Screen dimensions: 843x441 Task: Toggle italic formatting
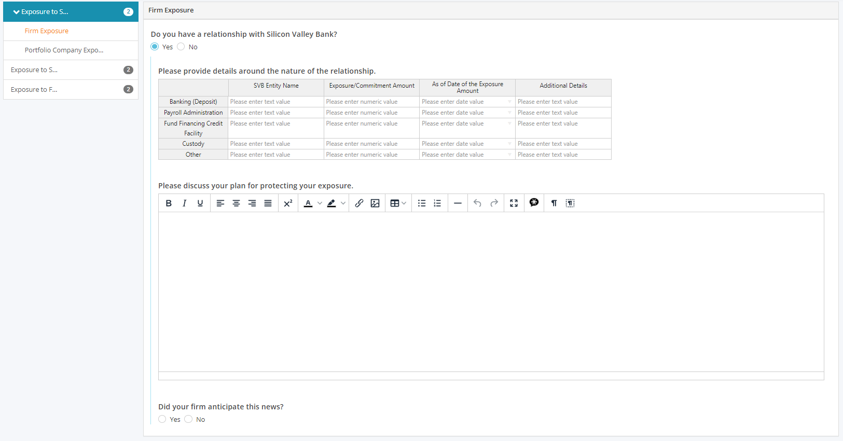pos(184,203)
